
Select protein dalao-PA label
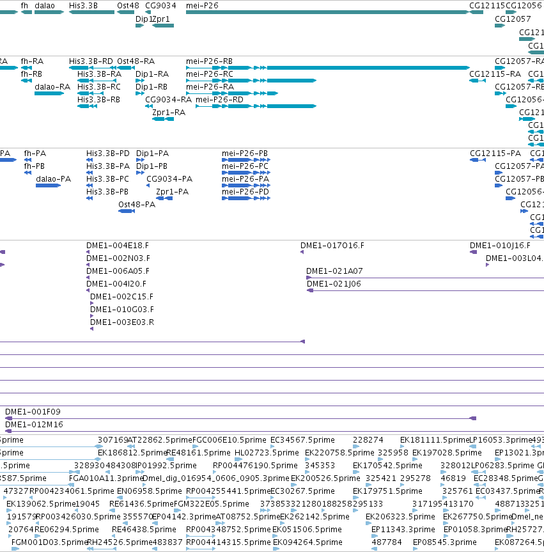pos(53,179)
